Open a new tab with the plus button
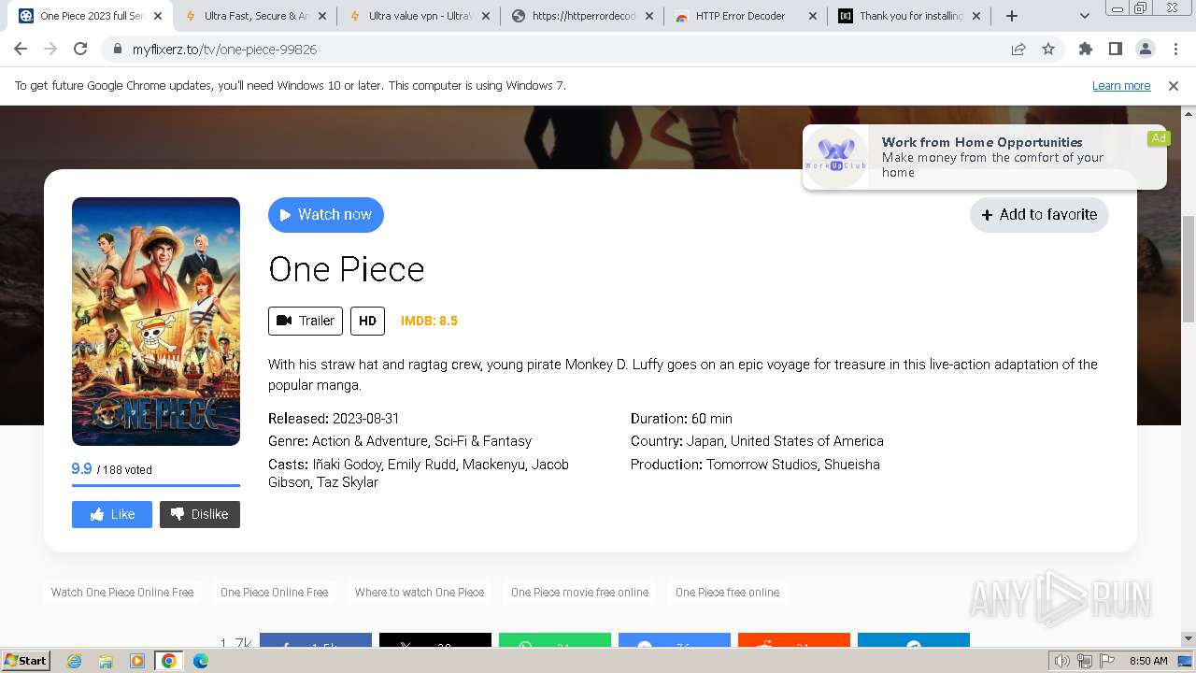 click(1012, 16)
